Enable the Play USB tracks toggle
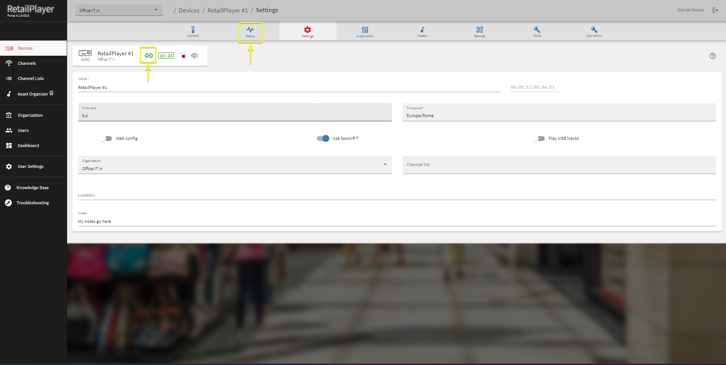 [x=538, y=139]
